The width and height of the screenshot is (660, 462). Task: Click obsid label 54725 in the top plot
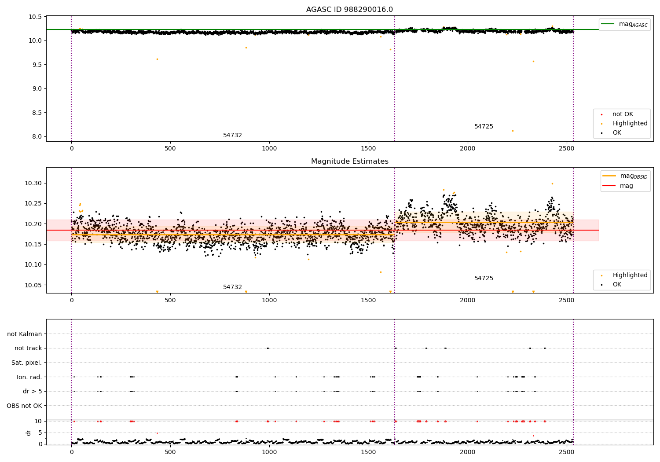coord(484,127)
